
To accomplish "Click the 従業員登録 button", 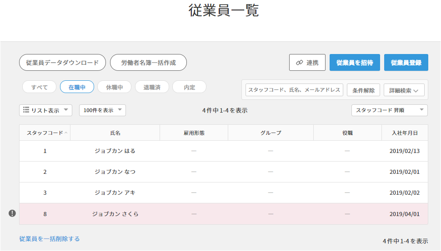I will [406, 63].
